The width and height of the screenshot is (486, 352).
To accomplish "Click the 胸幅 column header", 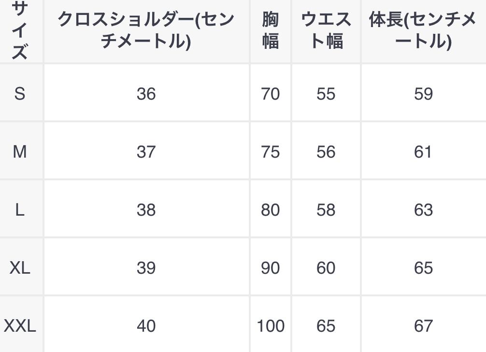I will click(x=271, y=30).
